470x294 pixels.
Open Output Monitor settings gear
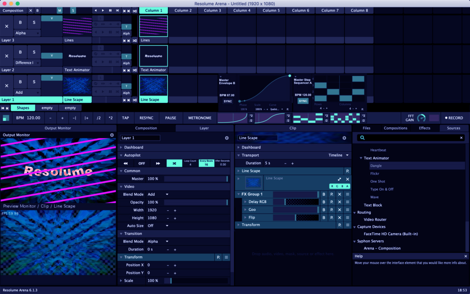point(112,135)
